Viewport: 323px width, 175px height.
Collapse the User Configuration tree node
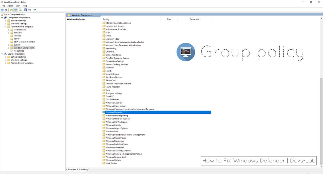[x=2, y=54]
